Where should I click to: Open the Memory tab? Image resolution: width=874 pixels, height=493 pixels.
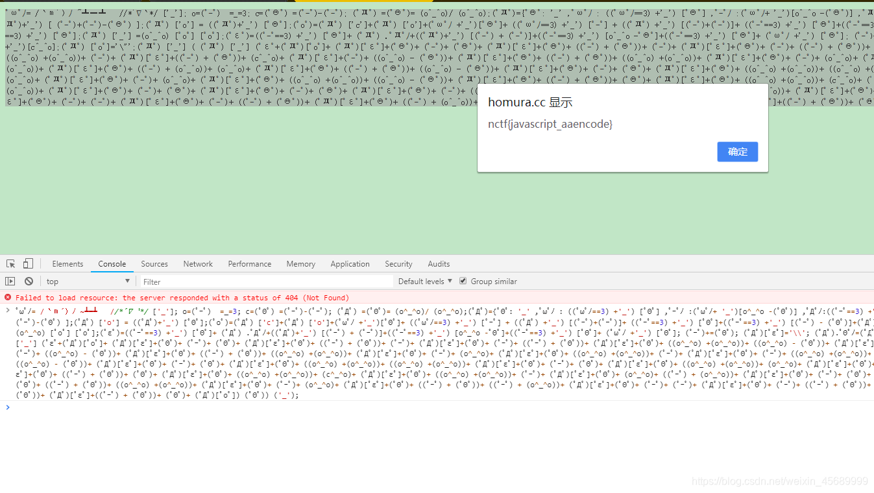click(x=301, y=264)
